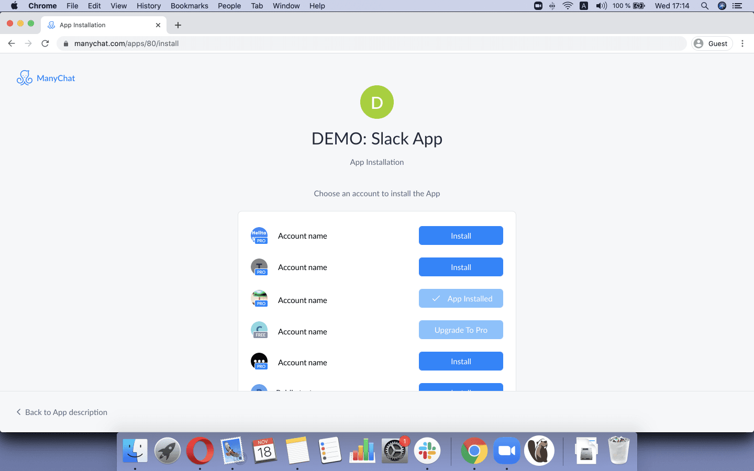Click the Upgrade To Pro button
Viewport: 754px width, 471px height.
pyautogui.click(x=461, y=330)
